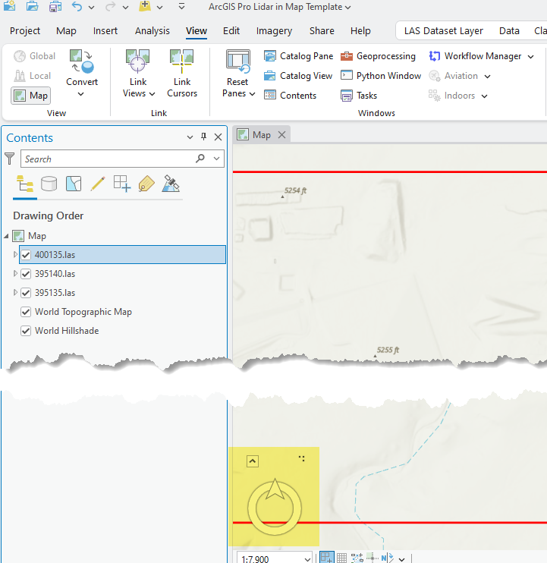Select List By Perspective Imagery icon
Screen dimensions: 547x563
171,184
